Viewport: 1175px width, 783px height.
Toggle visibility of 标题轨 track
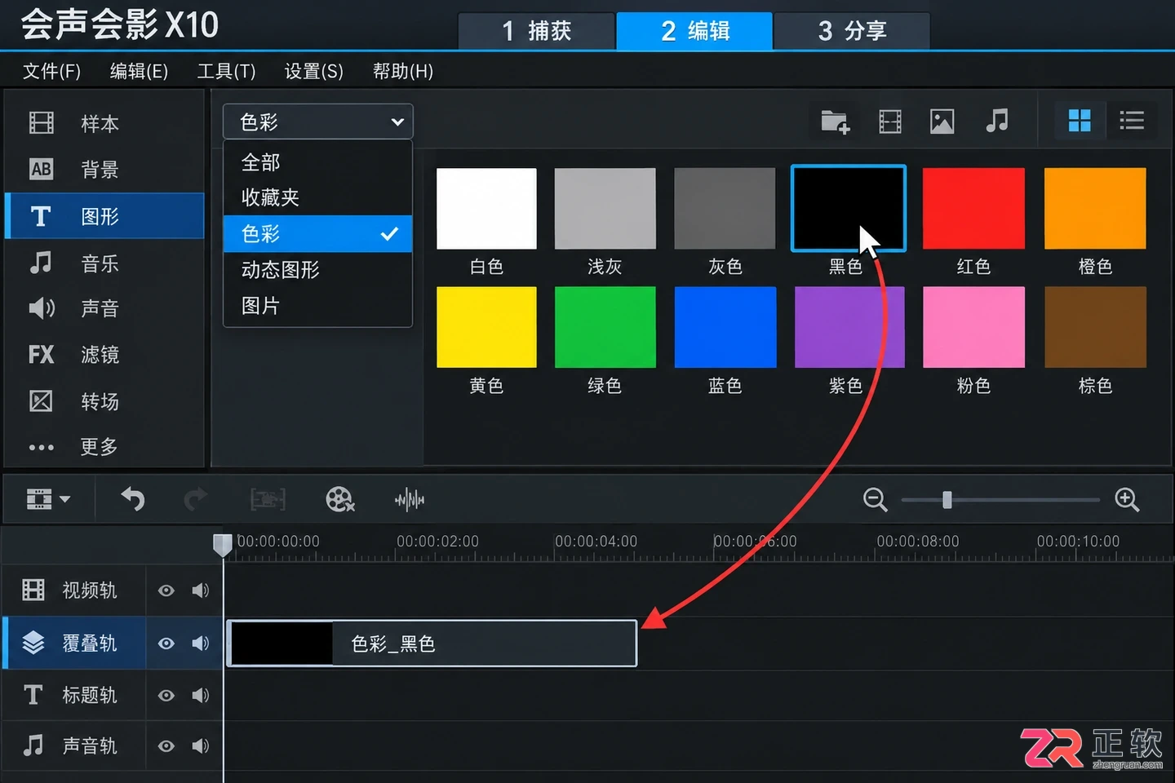click(166, 696)
